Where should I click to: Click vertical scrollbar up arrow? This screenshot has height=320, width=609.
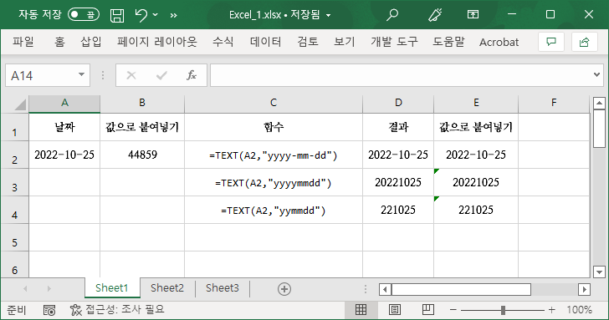point(599,103)
